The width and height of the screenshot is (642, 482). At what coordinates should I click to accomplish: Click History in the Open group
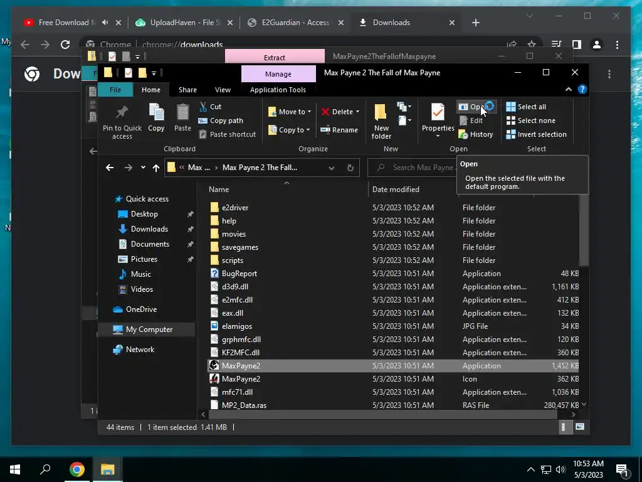(x=476, y=134)
